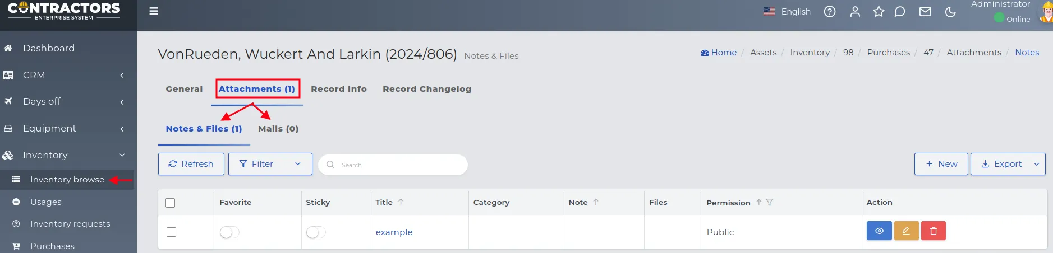Open the chat bubble icon
The width and height of the screenshot is (1053, 253).
click(x=900, y=12)
